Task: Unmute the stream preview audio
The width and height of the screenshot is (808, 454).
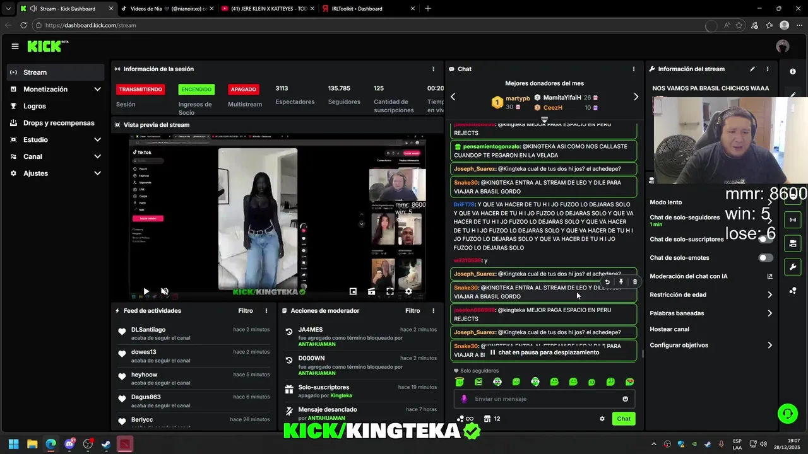Action: click(x=165, y=291)
